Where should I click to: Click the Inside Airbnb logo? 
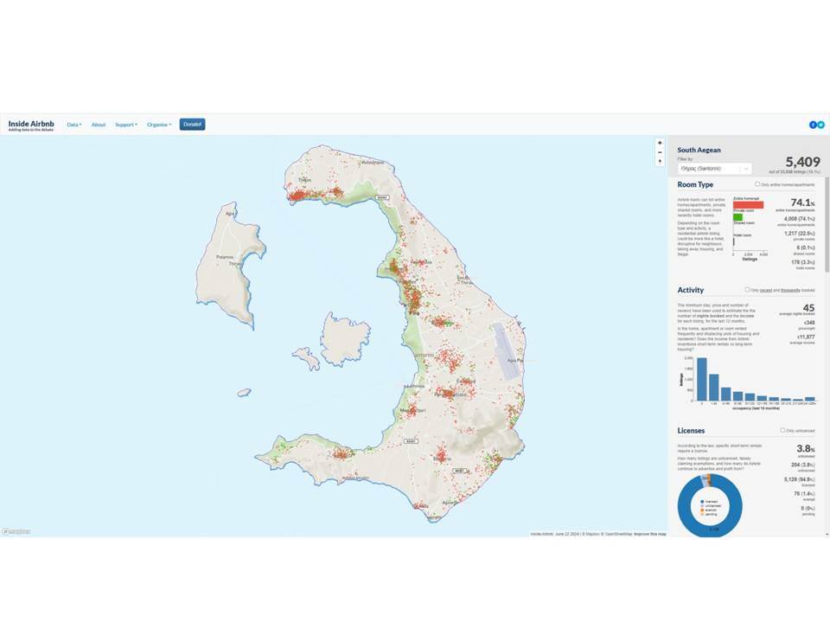(x=31, y=125)
